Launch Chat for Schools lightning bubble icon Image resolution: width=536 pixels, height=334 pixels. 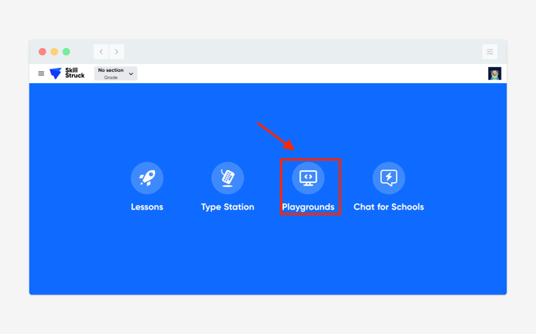(x=389, y=177)
